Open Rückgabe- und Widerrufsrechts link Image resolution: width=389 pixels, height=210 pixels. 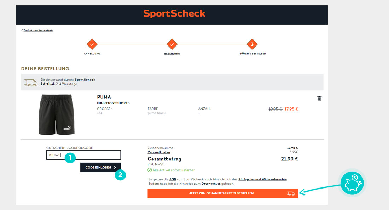[x=263, y=179]
